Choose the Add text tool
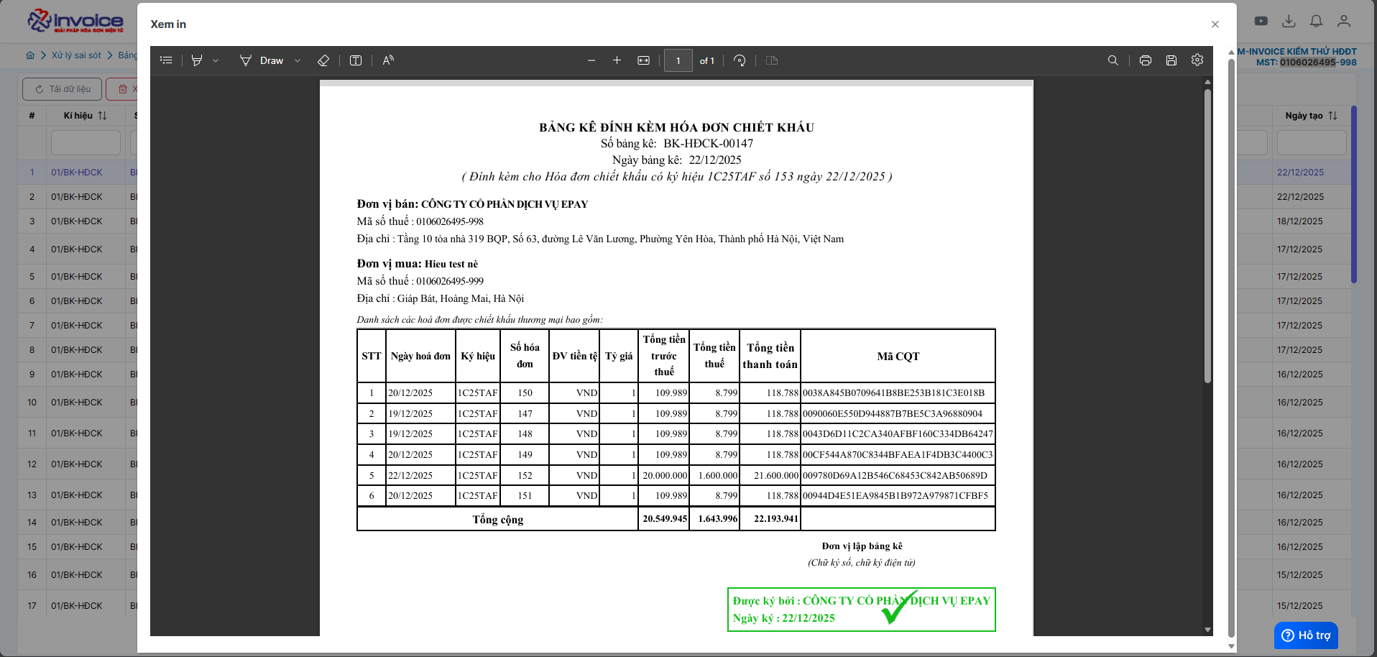1377x657 pixels. (356, 60)
